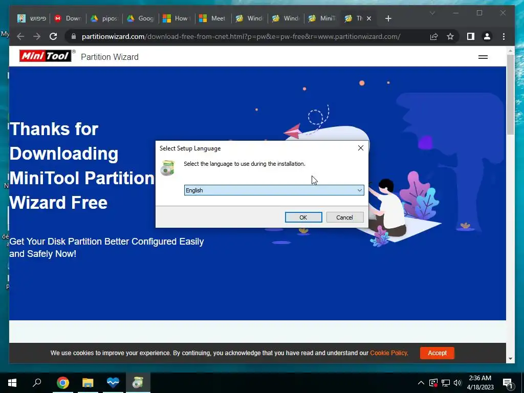Toggle the browser side panel
524x393 pixels.
pos(471,36)
